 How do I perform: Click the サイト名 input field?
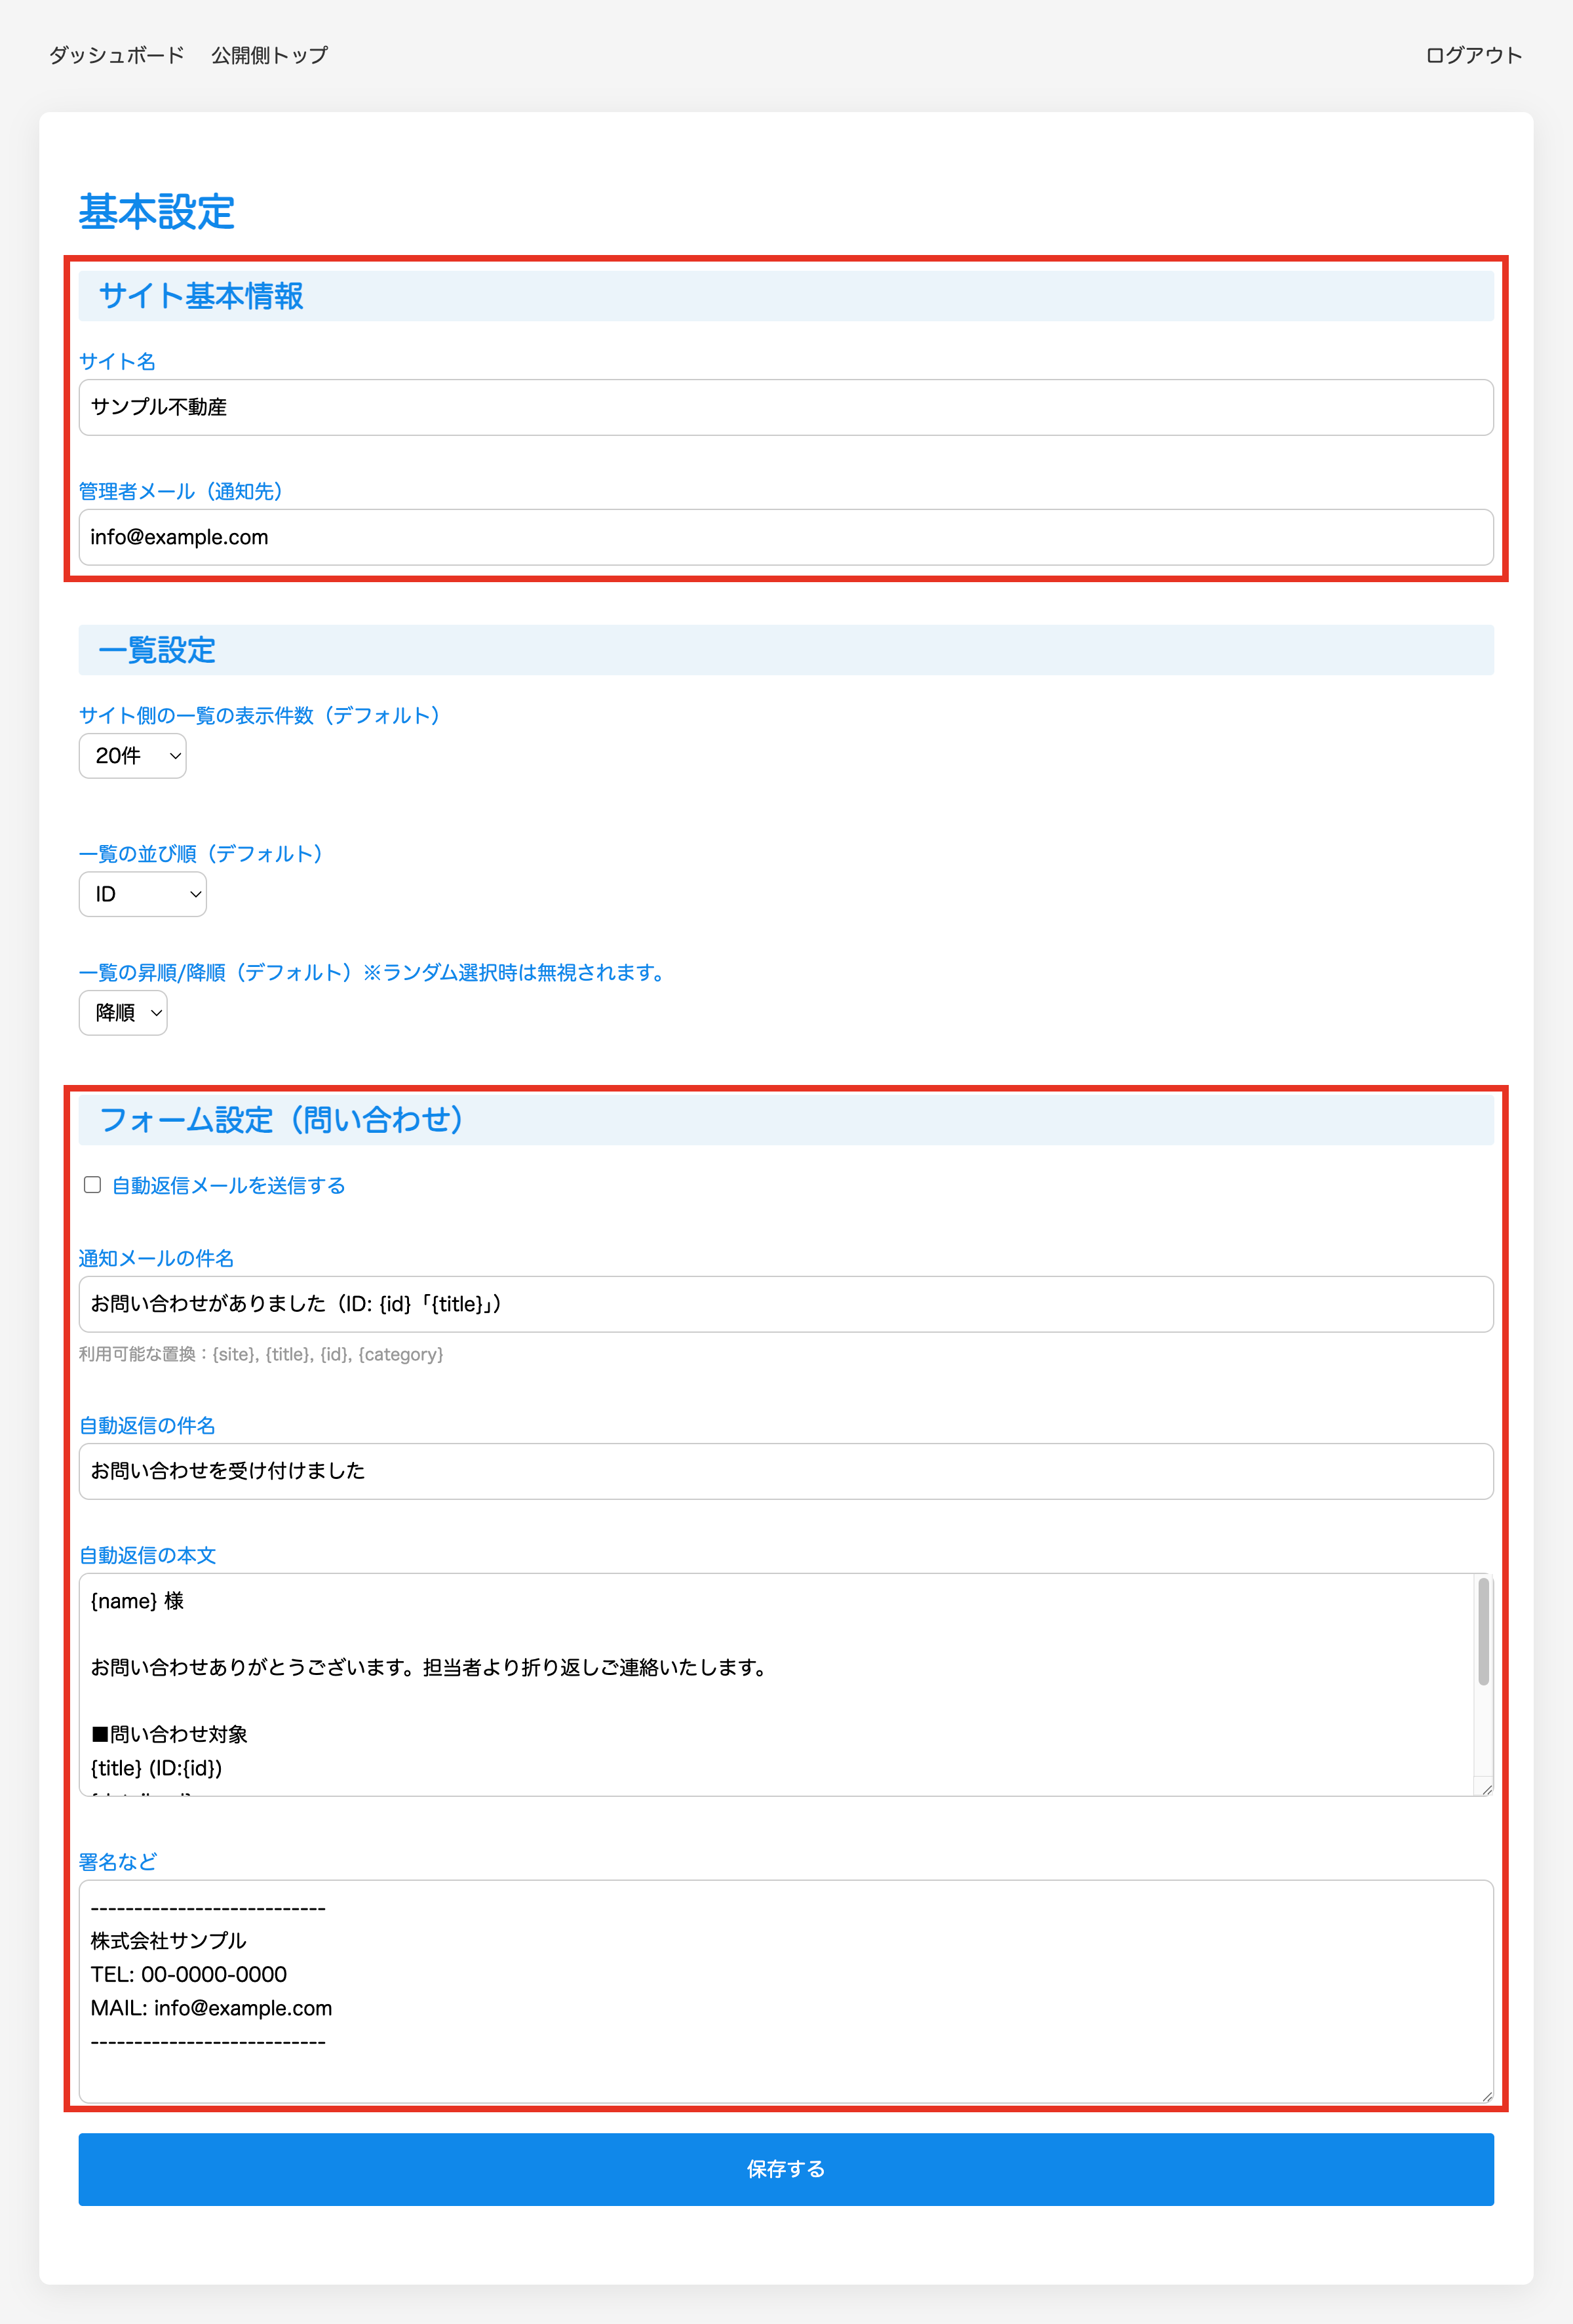[x=785, y=407]
